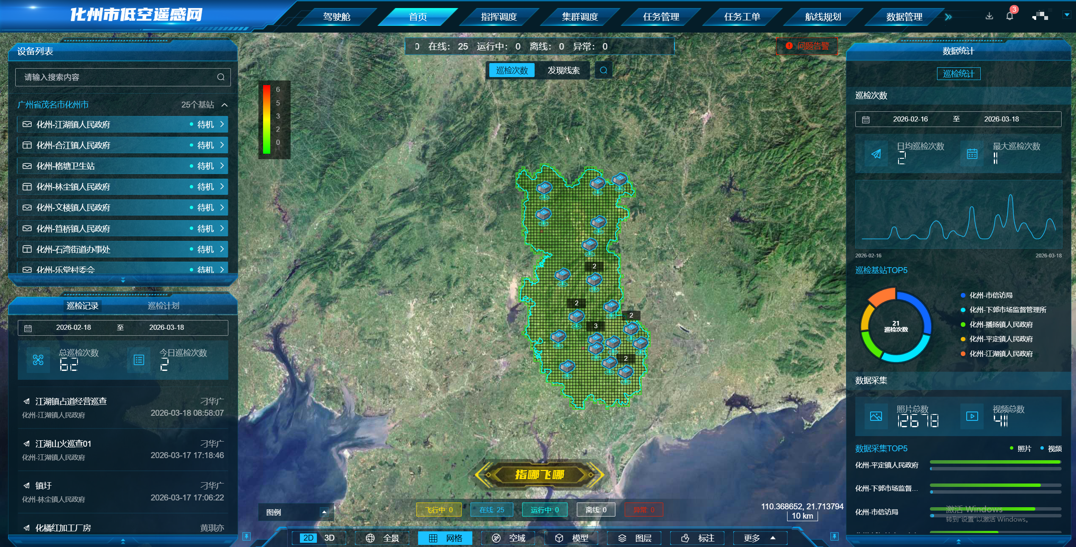Switch to the 巡检计划 tab
Viewport: 1076px width, 547px height.
tap(164, 306)
